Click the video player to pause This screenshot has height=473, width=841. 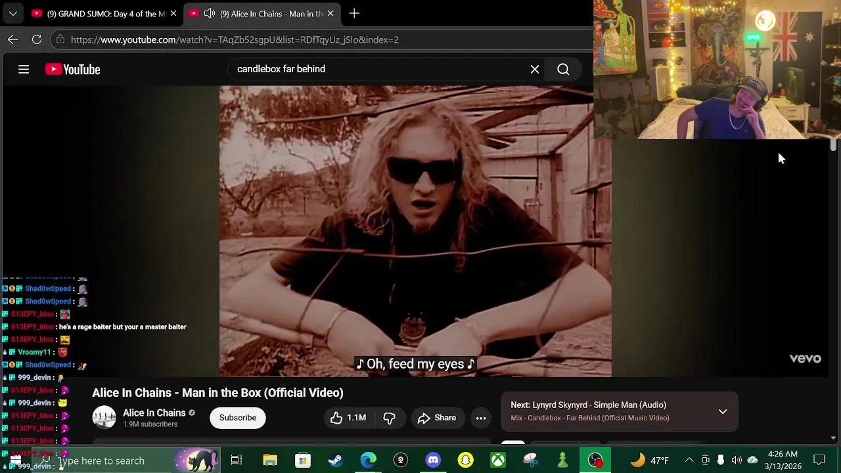415,231
